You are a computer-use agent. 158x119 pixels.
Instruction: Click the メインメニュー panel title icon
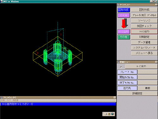118,5
